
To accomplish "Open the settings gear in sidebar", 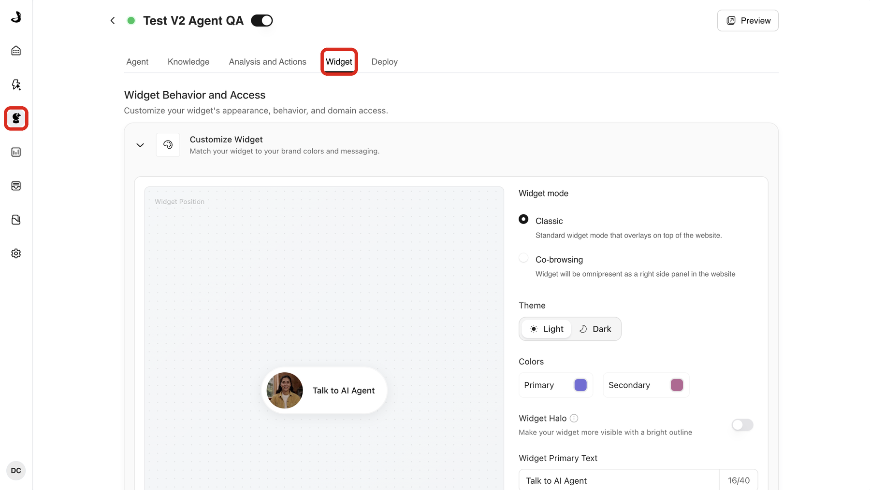I will [x=16, y=253].
